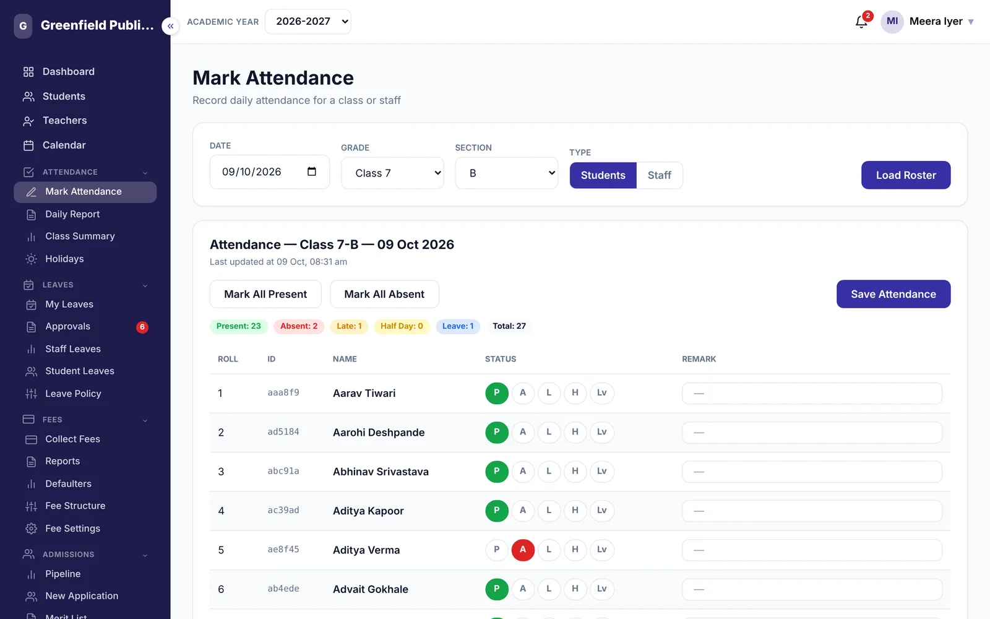The height and width of the screenshot is (619, 990).
Task: Click the Calendar icon in the sidebar
Action: (28, 145)
